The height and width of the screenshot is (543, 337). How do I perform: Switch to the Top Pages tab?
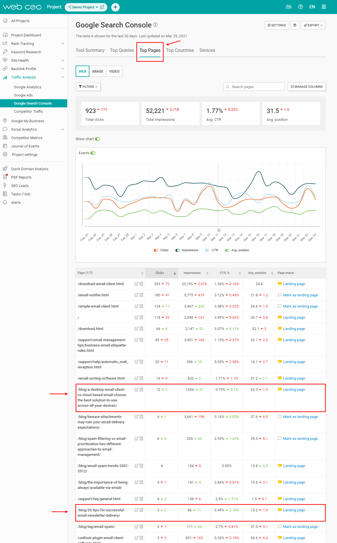click(150, 50)
